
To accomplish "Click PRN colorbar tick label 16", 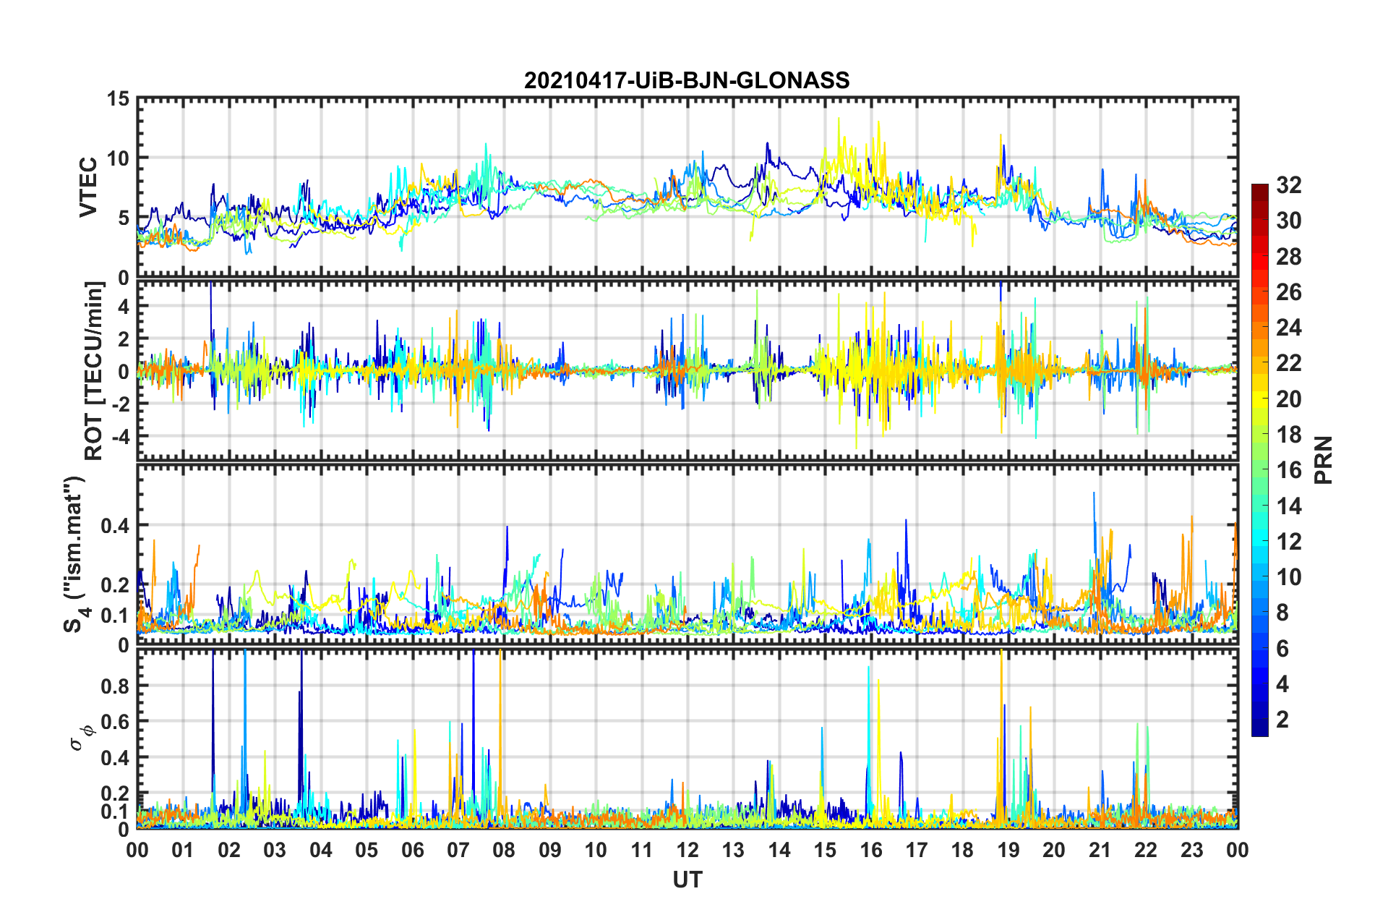I will (x=1288, y=470).
